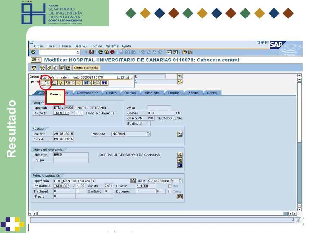Click the long text icon next to Operación field
This screenshot has width=311, height=233.
[133, 181]
